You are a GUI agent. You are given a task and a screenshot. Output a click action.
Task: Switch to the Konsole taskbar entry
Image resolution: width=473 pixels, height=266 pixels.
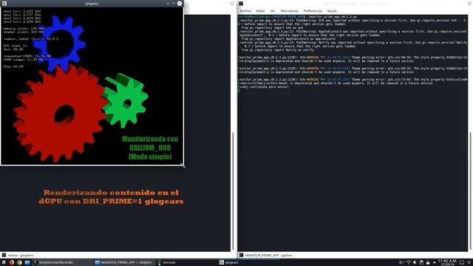click(186, 262)
